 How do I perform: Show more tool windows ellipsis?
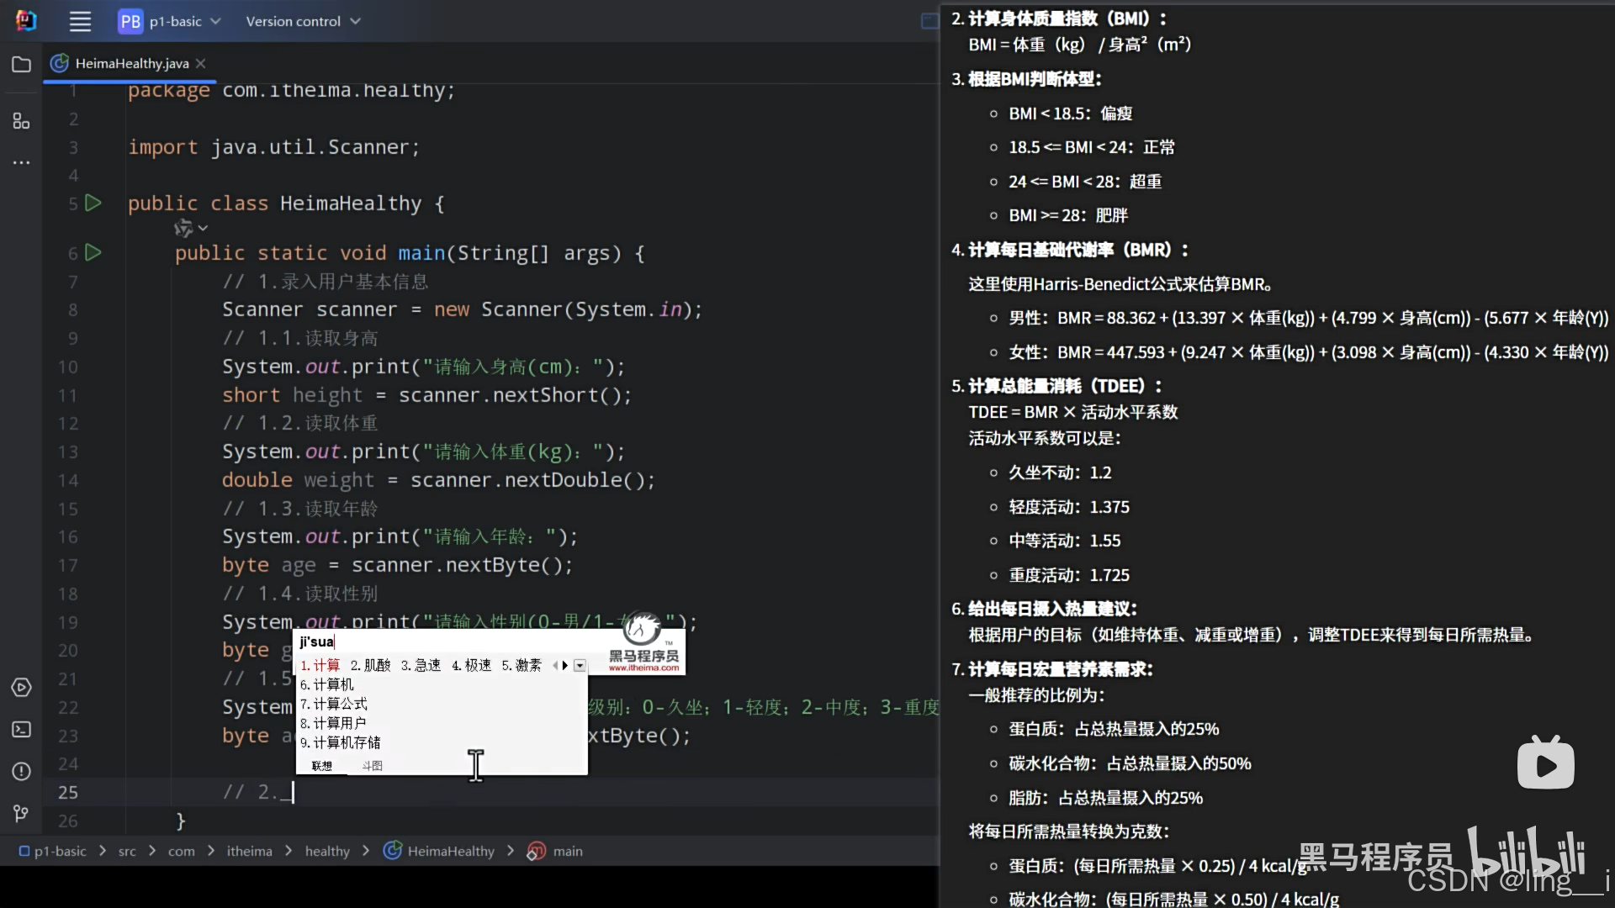click(x=22, y=162)
